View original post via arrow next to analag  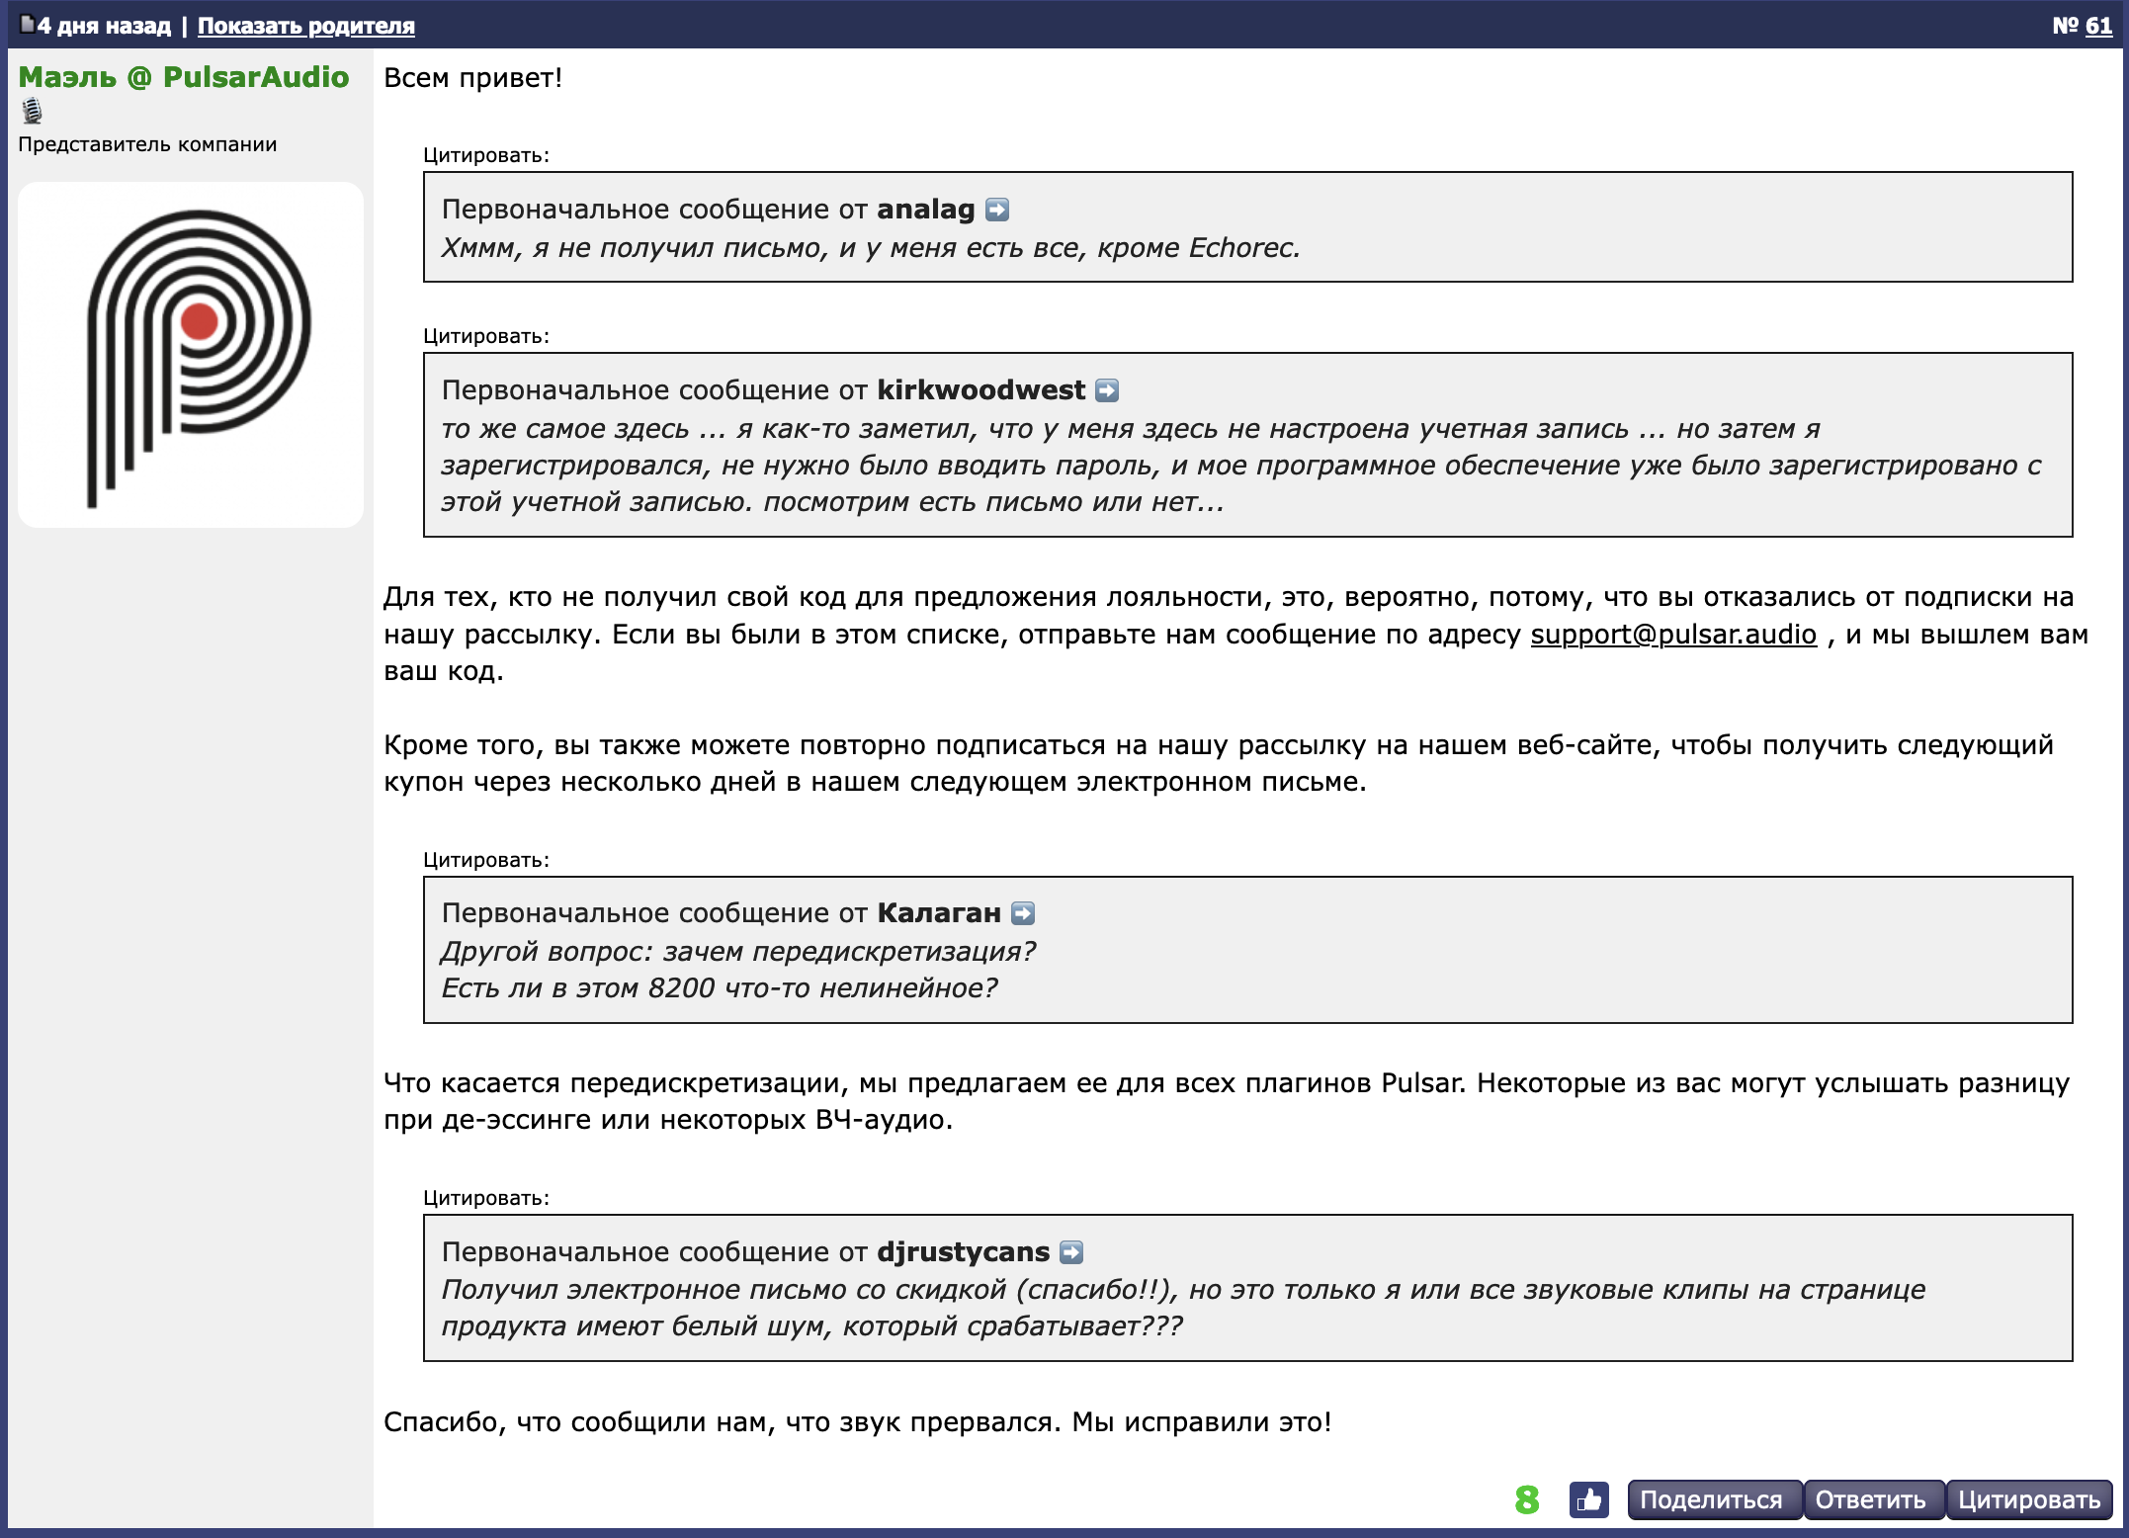[x=997, y=210]
